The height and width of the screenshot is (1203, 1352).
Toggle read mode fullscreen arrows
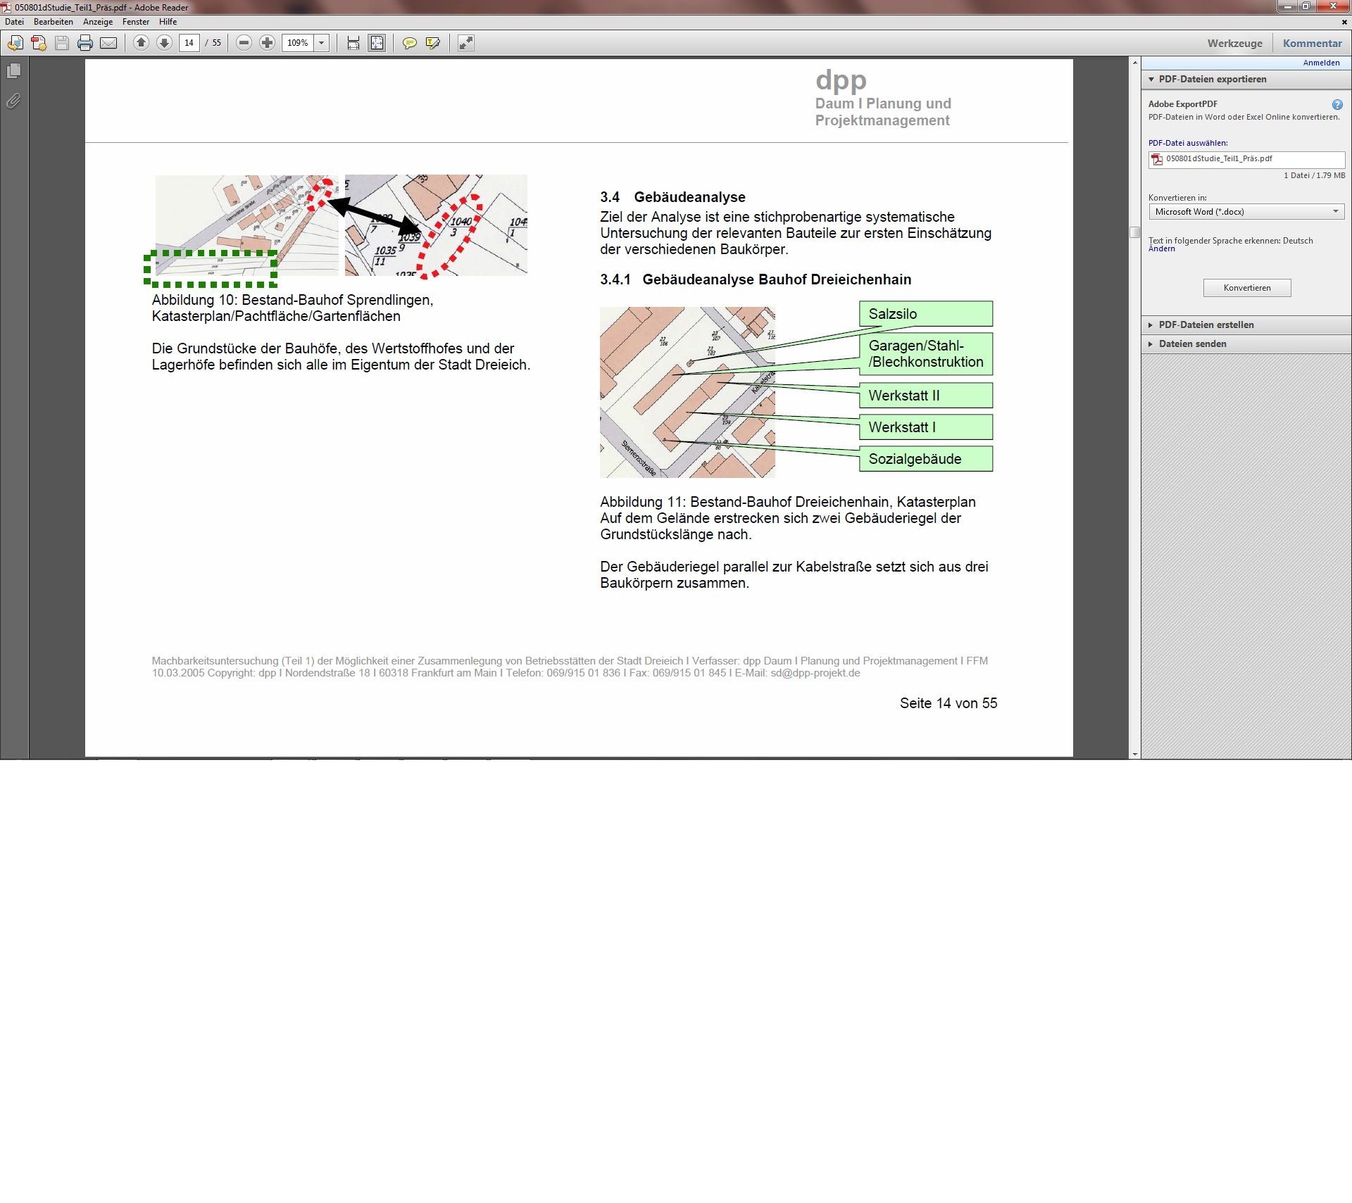(465, 44)
